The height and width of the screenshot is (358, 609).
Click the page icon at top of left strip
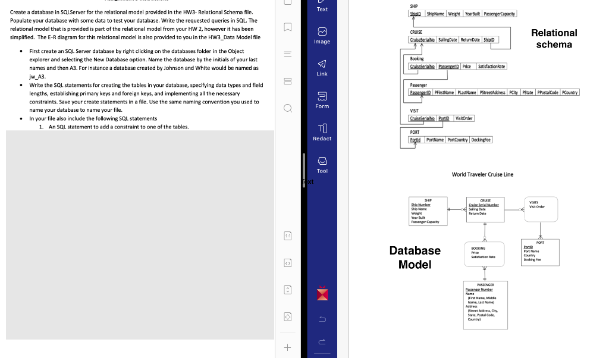(288, 2)
